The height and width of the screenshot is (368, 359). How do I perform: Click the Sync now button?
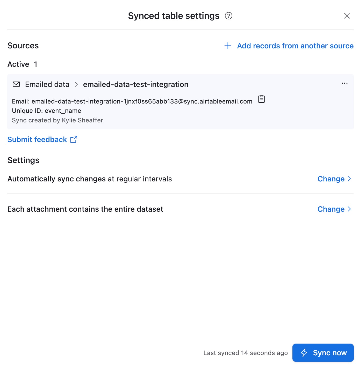(323, 353)
